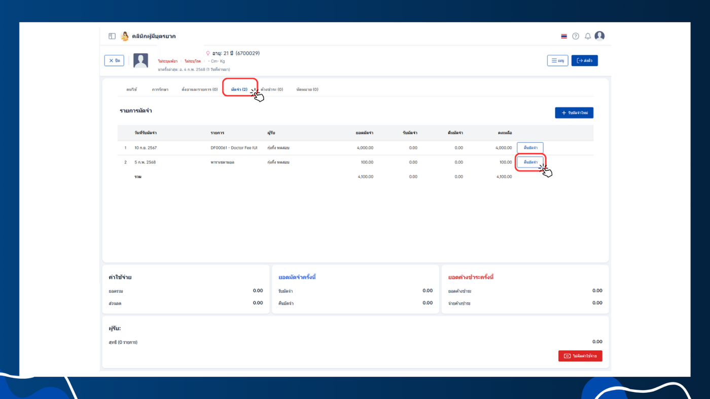The width and height of the screenshot is (710, 399).
Task: Click the red ไม่คิดค่าใช้จ่าย button
Action: click(580, 356)
